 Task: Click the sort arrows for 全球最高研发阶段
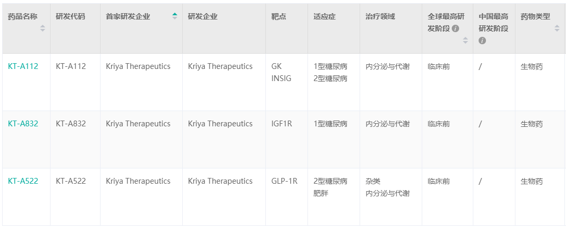click(465, 40)
